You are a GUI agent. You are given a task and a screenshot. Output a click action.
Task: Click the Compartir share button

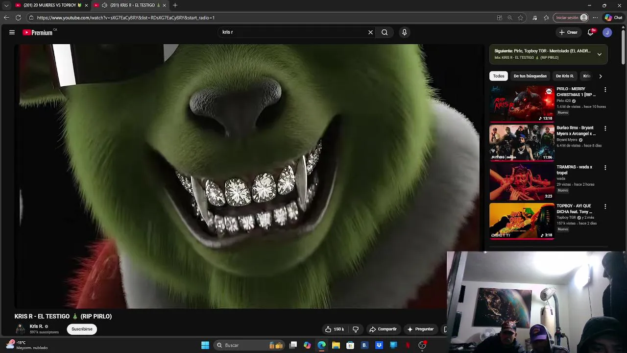(383, 329)
